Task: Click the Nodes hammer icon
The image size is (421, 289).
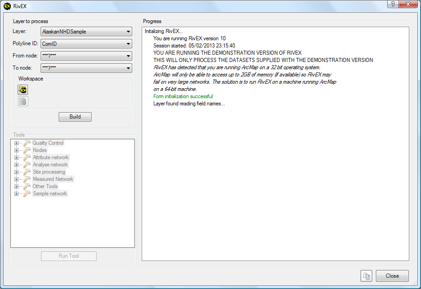Action: (27, 150)
